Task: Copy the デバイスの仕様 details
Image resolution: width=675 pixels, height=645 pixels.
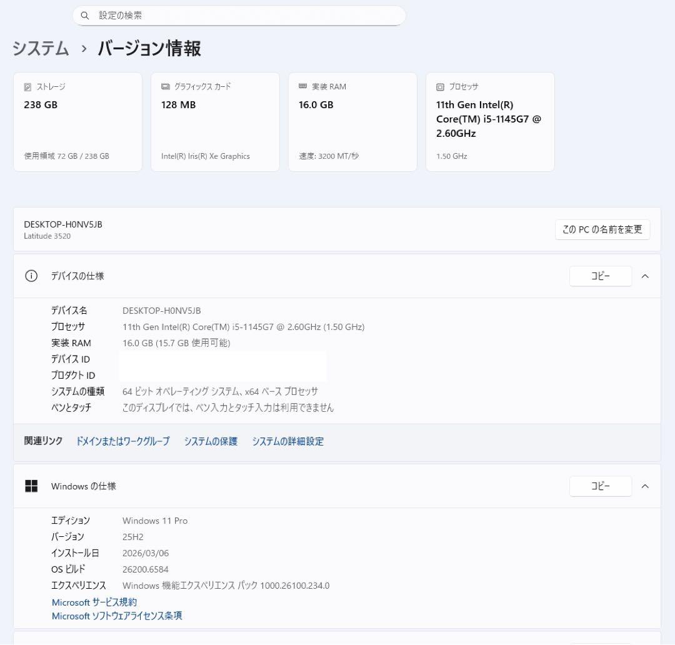Action: pos(601,276)
